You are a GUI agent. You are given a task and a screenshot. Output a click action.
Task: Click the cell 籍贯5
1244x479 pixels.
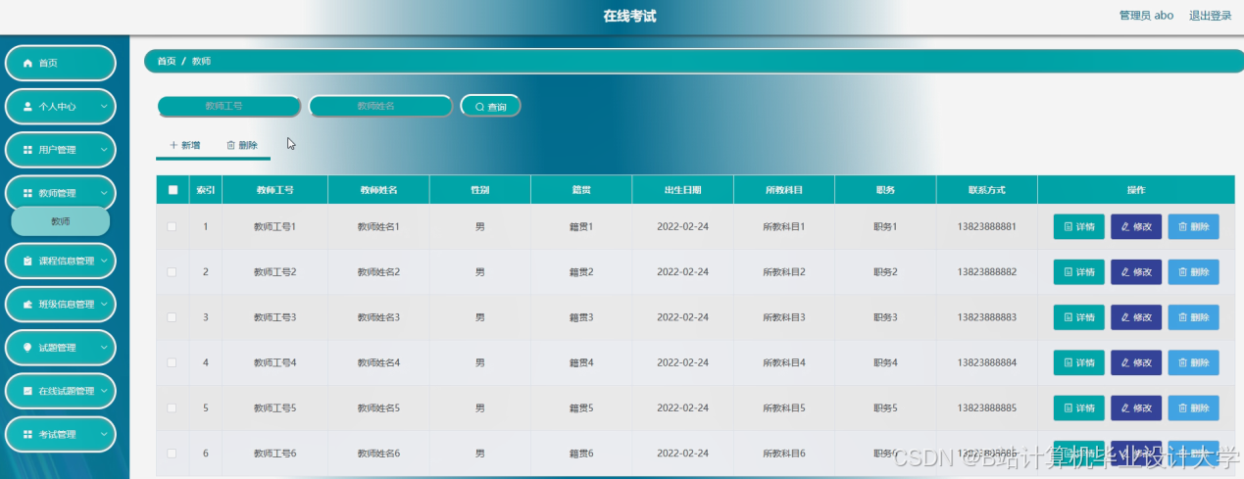coord(581,407)
